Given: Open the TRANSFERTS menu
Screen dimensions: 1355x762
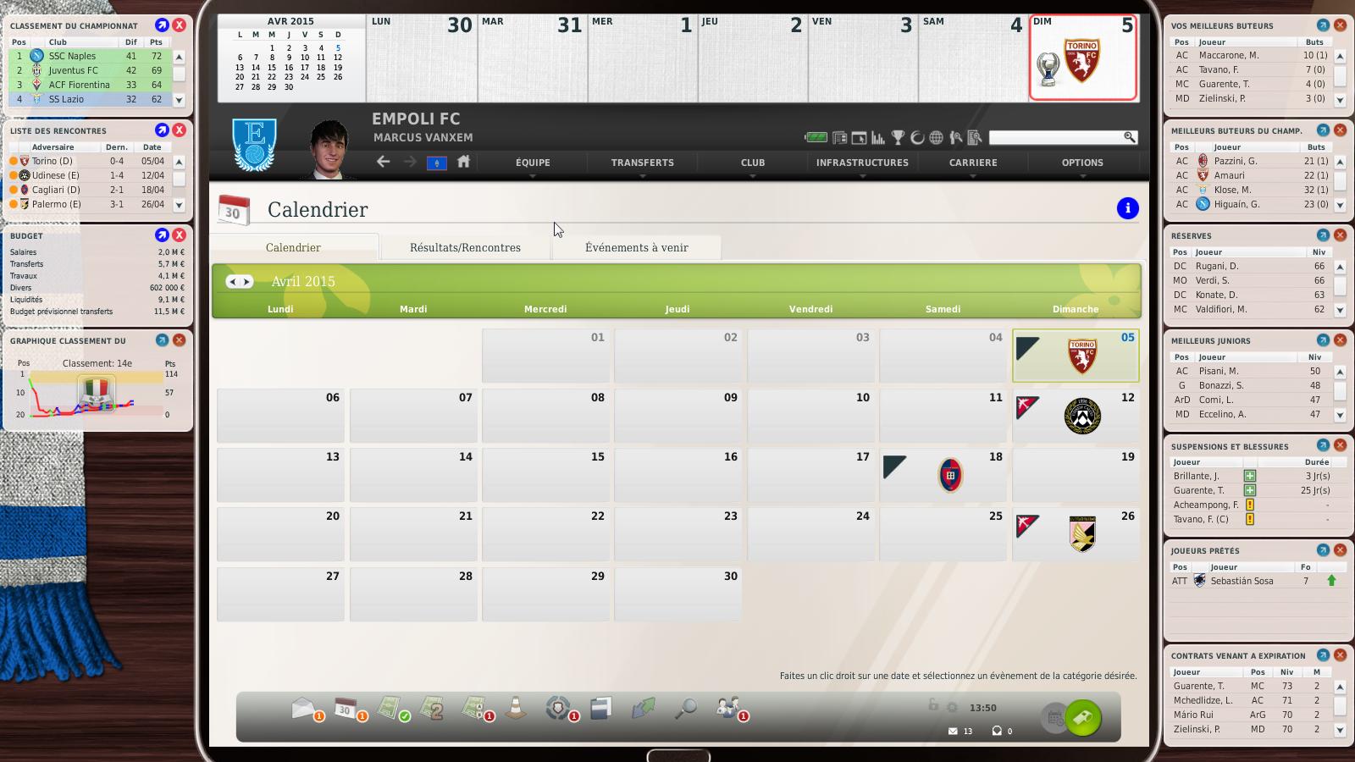Looking at the screenshot, I should point(643,163).
